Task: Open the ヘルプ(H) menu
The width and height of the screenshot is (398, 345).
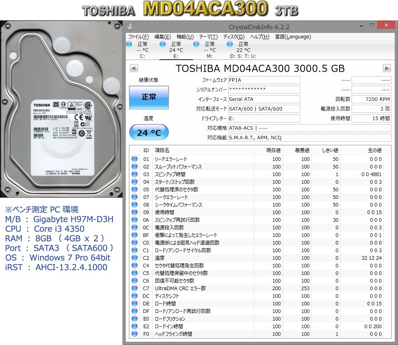Action: click(260, 37)
